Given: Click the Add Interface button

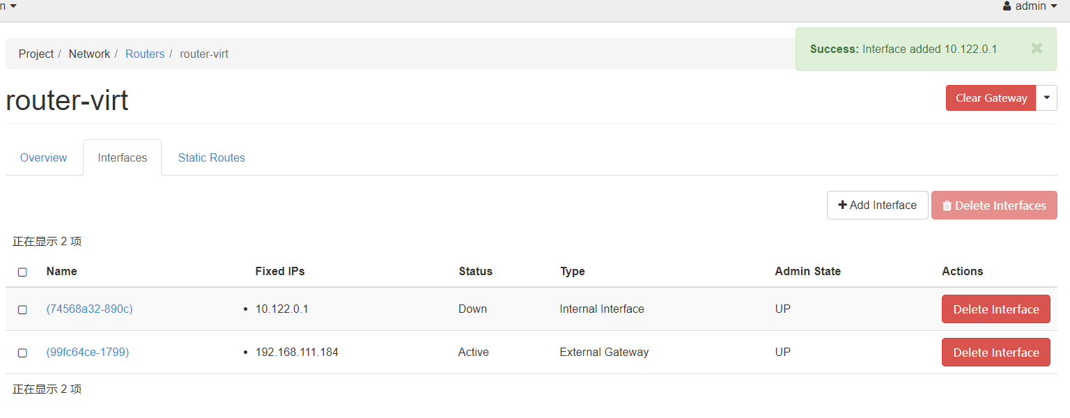Looking at the screenshot, I should 878,206.
